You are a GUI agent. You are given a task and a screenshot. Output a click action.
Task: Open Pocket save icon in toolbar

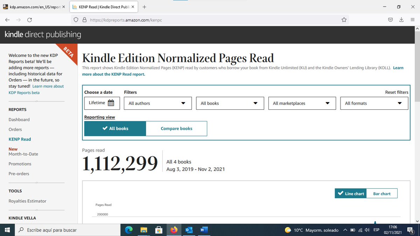pos(390,20)
